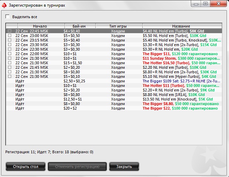
Task: Click the '$15+$1,50' buy-in cell
Action: [73, 63]
